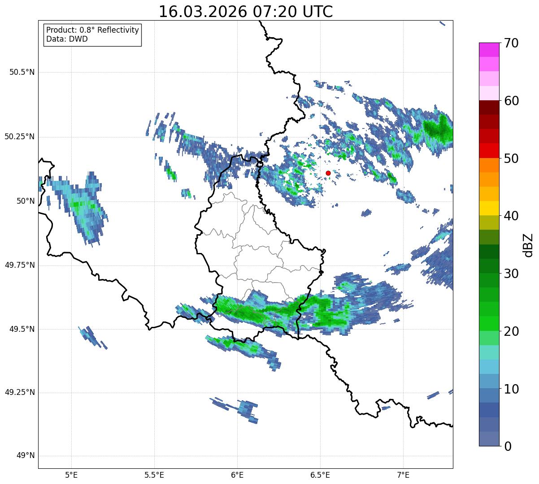
Task: Click the red radar site marker
Action: 328,173
